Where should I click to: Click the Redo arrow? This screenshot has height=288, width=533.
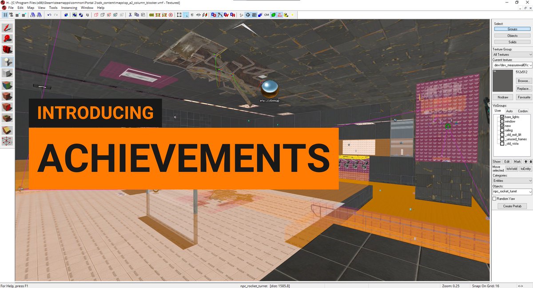56,15
